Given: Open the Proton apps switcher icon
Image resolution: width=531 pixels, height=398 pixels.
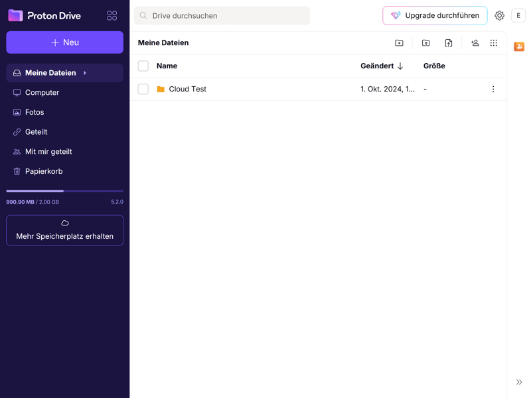Looking at the screenshot, I should tap(112, 15).
